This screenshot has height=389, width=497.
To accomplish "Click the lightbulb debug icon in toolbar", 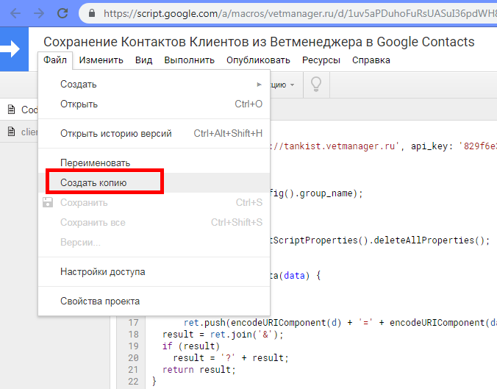I will tap(316, 85).
